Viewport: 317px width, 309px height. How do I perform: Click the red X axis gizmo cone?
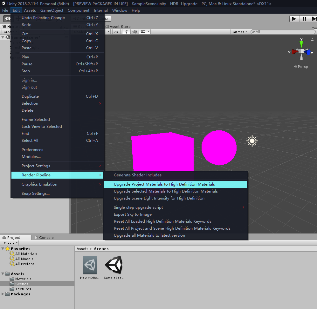click(295, 52)
